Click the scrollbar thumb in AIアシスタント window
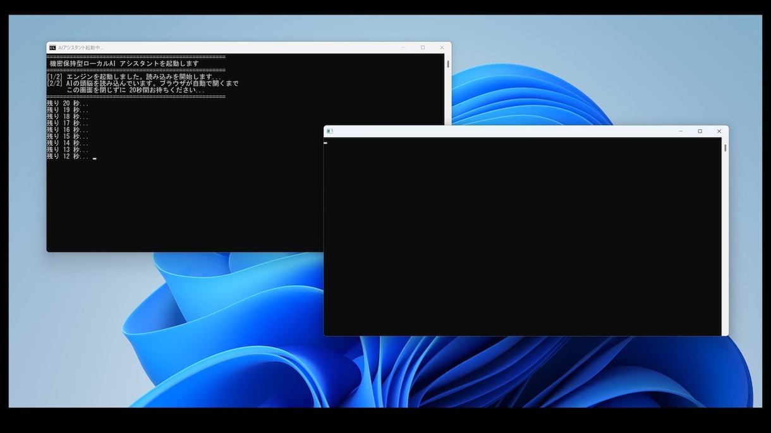771x433 pixels. tap(448, 64)
